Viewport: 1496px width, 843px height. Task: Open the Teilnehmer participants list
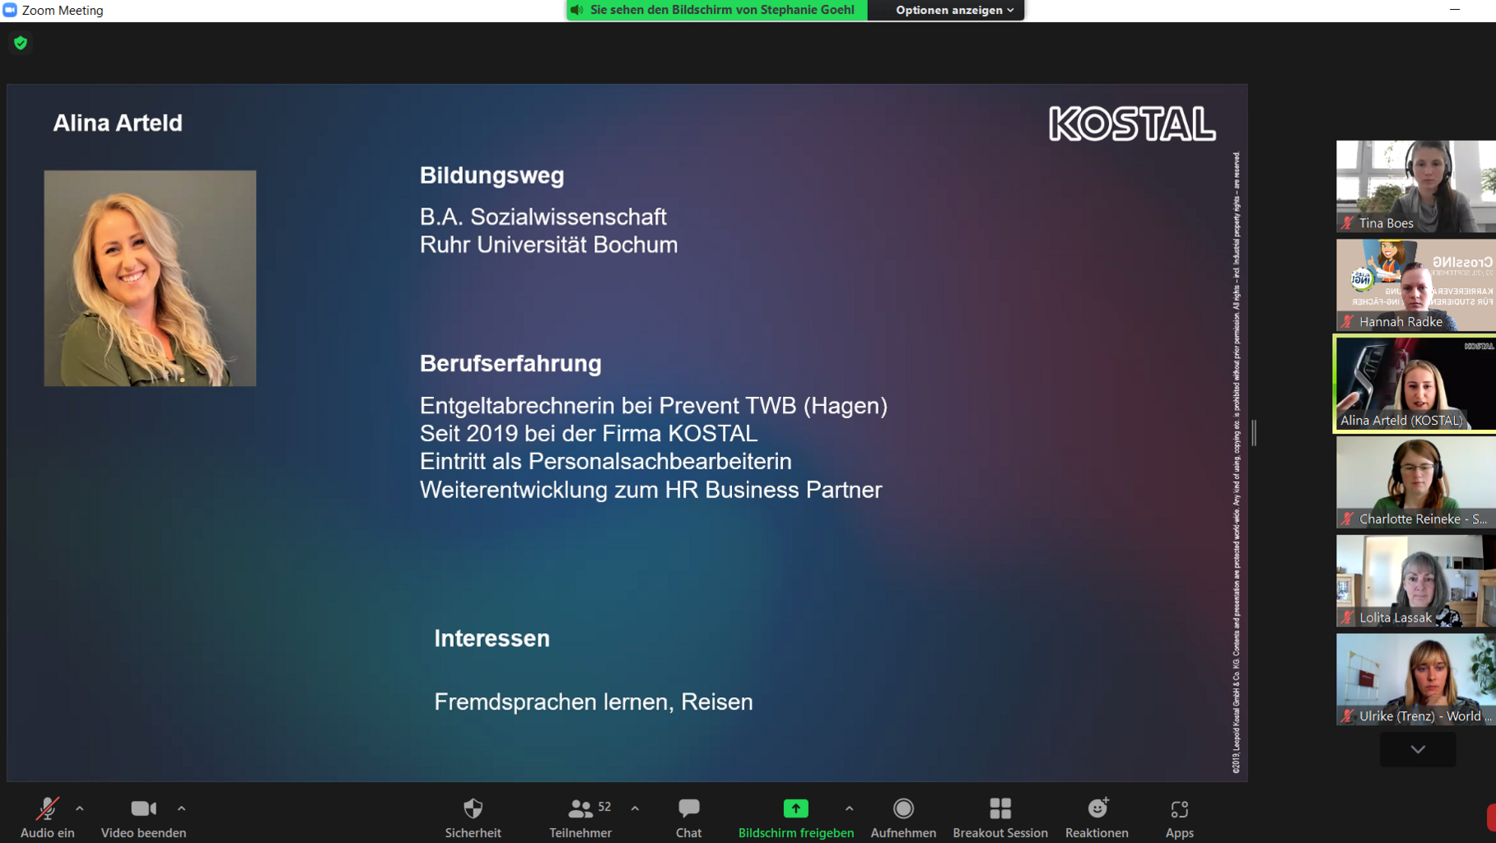pos(580,809)
